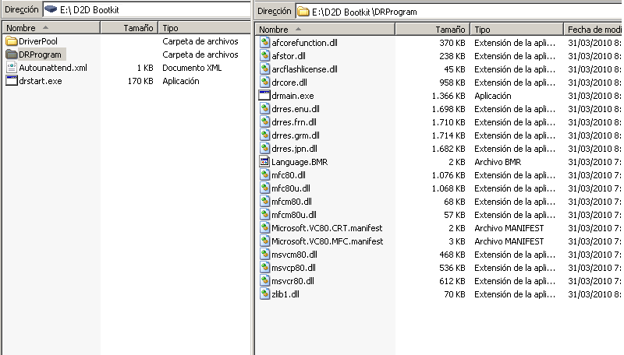Select drres.frn.dll file icon
Image resolution: width=624 pixels, height=355 pixels.
pyautogui.click(x=264, y=122)
